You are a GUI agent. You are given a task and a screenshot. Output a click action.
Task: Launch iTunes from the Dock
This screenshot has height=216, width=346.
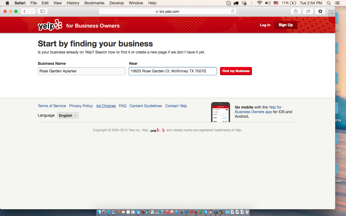(167, 212)
